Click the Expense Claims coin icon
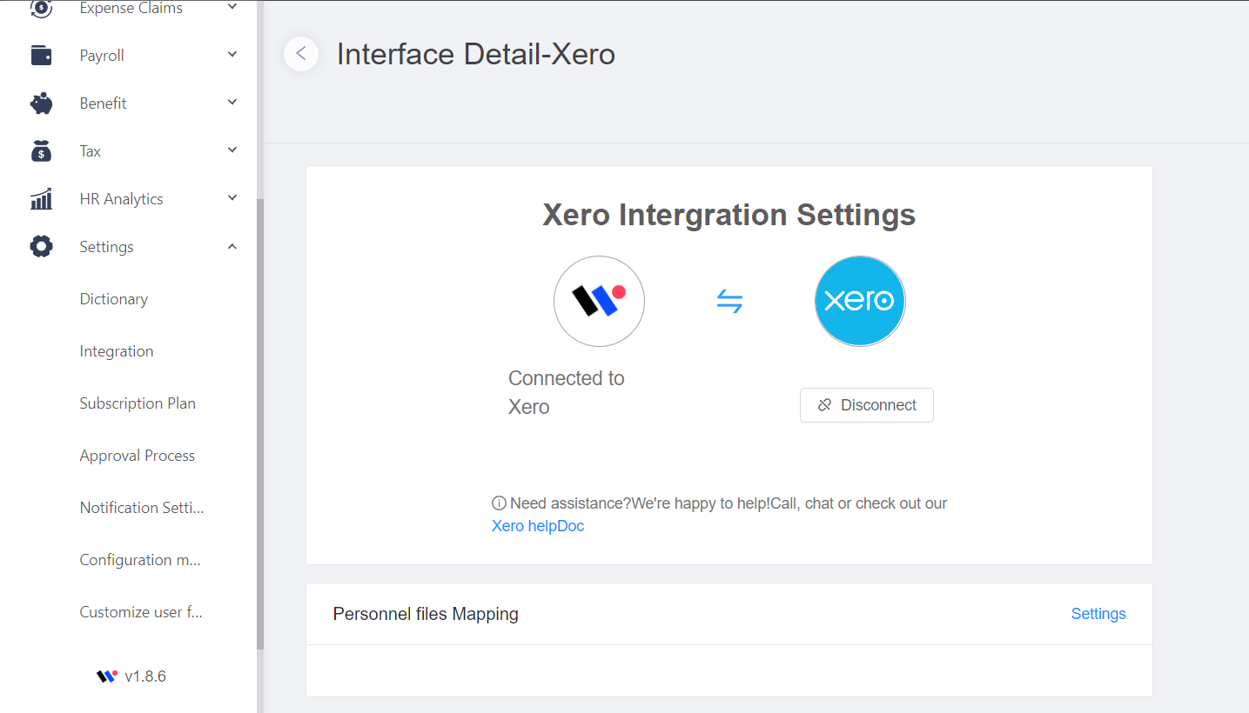The image size is (1249, 713). [41, 9]
